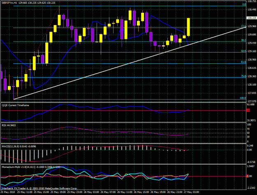Click the red zero marker on Momentum scale
Screen dimensions: 257x195
pos(248,176)
